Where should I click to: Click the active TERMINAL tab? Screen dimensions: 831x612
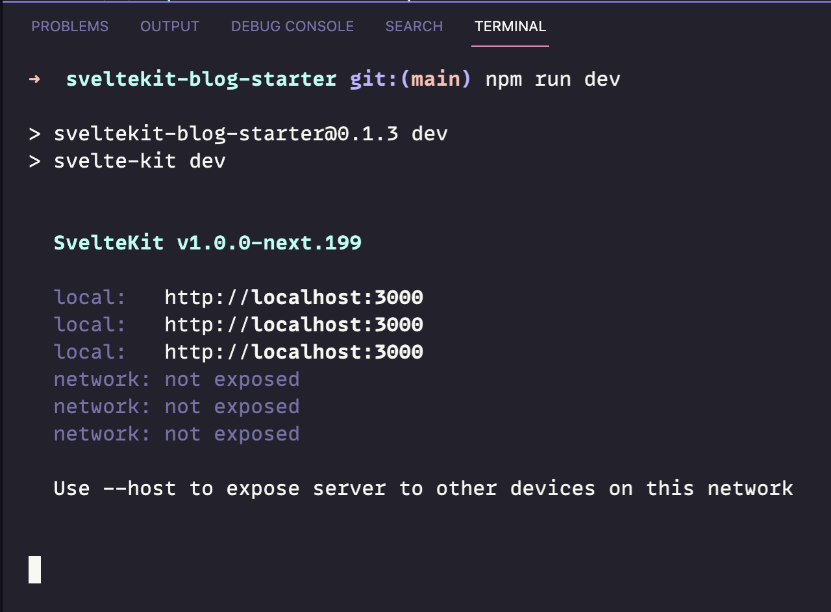[x=510, y=27]
